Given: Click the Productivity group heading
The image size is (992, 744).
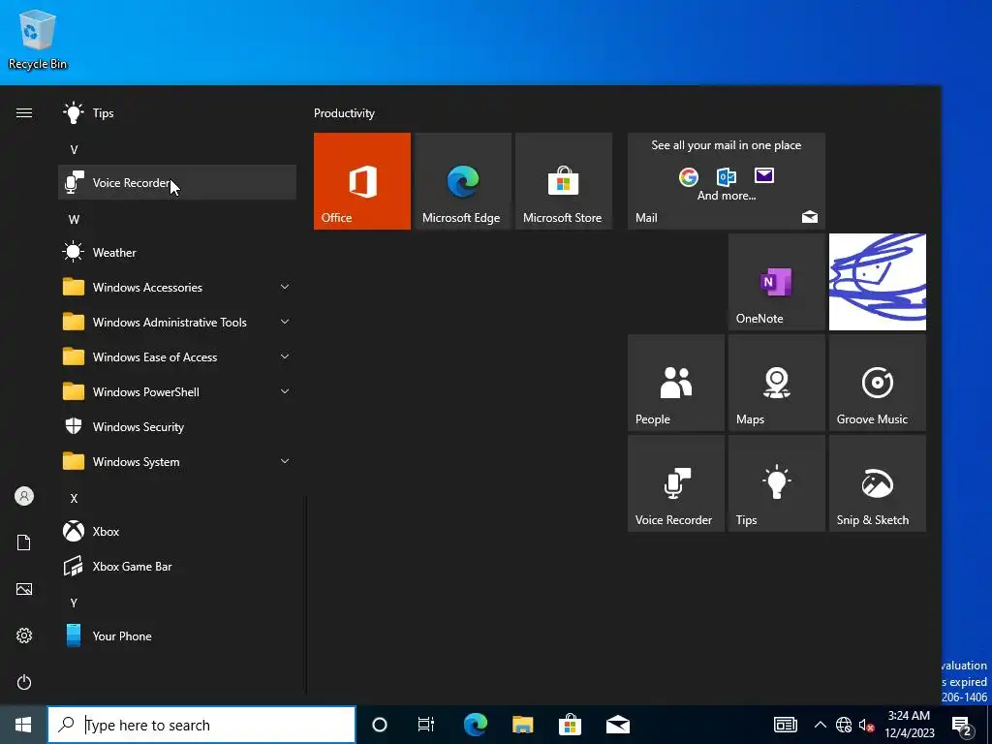Looking at the screenshot, I should point(344,113).
